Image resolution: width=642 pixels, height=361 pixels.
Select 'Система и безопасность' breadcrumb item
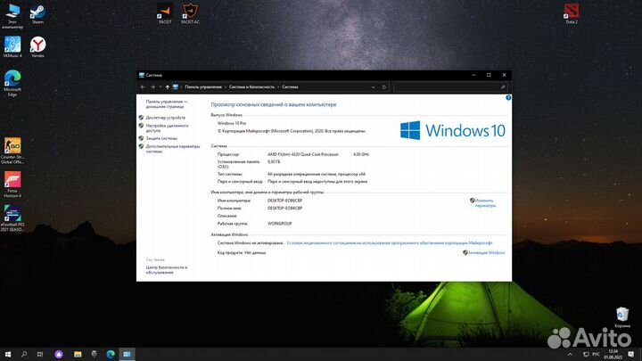click(x=252, y=86)
